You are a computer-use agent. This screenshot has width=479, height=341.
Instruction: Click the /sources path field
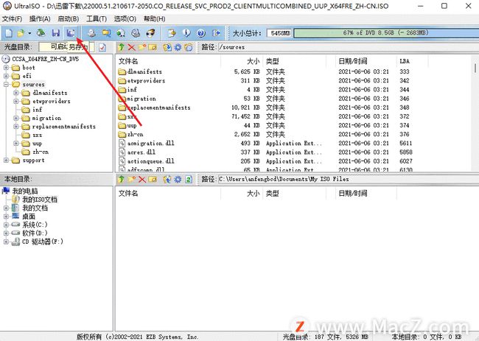click(349, 47)
